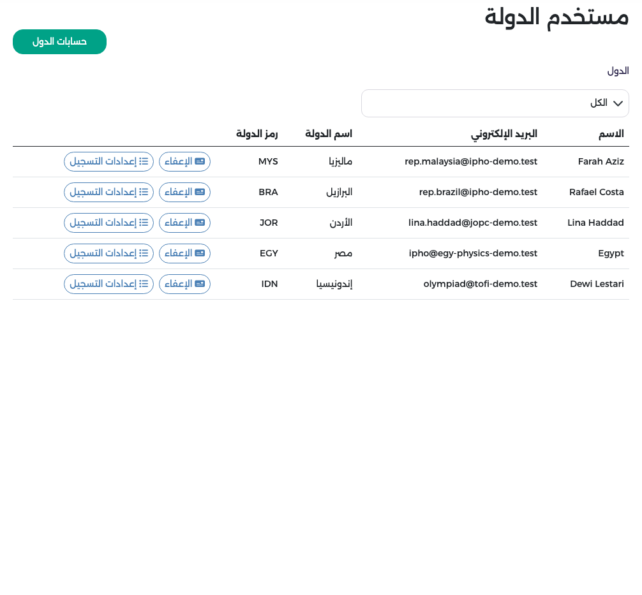This screenshot has width=642, height=595.
Task: Open إعدادات التسجيل for Farah Aziz row
Action: coord(108,161)
